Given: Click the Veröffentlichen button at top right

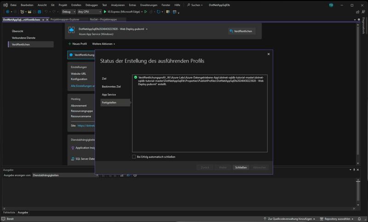Looking at the screenshot, I should [x=241, y=31].
